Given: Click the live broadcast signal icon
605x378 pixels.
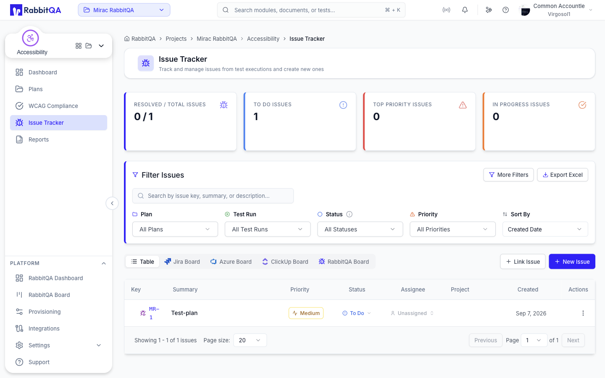Looking at the screenshot, I should (x=446, y=10).
